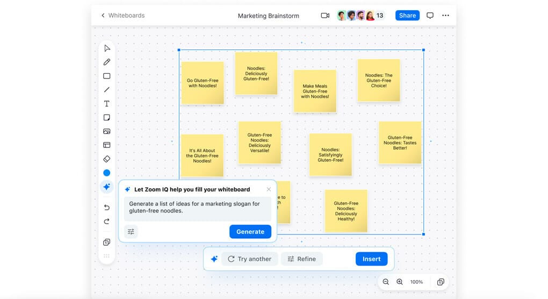Viewport: 548px width, 299px height.
Task: Click the Generate button
Action: (x=250, y=231)
